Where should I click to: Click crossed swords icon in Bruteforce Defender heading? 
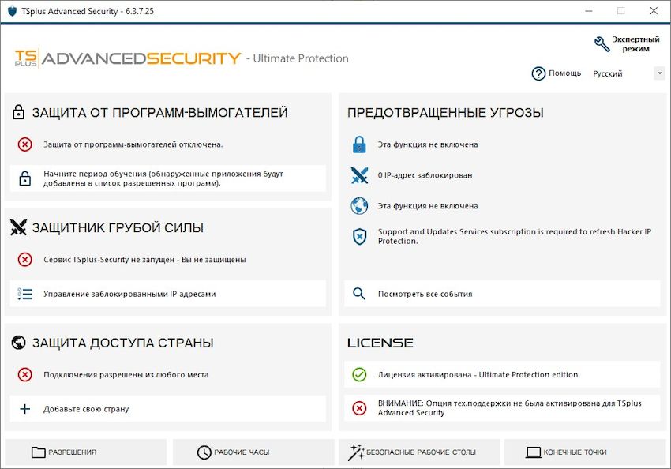tap(18, 227)
